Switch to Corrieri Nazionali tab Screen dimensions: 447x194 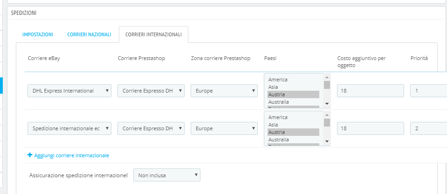click(89, 34)
